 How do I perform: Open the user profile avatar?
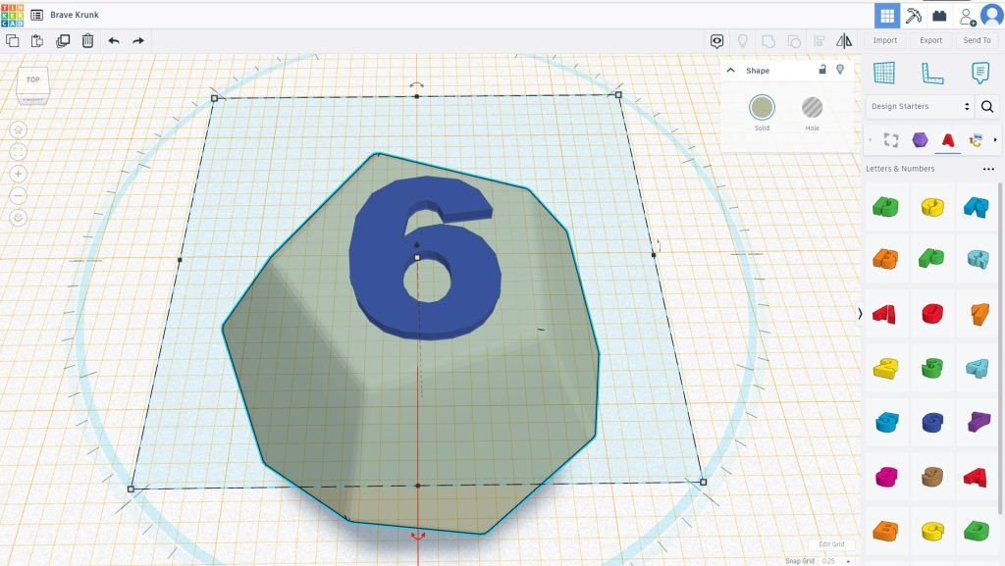point(992,15)
